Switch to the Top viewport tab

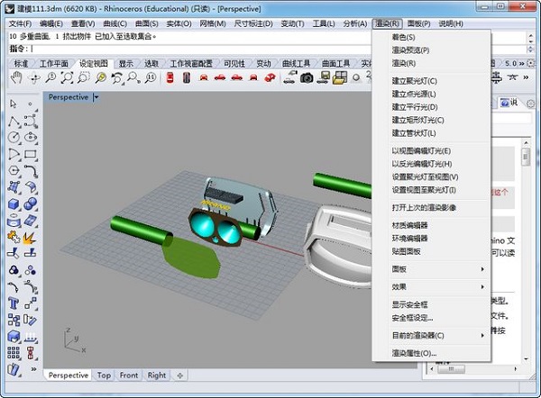[104, 375]
